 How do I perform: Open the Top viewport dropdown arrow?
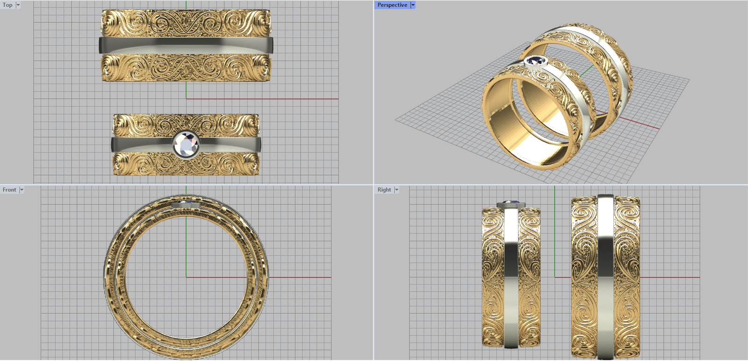[18, 5]
